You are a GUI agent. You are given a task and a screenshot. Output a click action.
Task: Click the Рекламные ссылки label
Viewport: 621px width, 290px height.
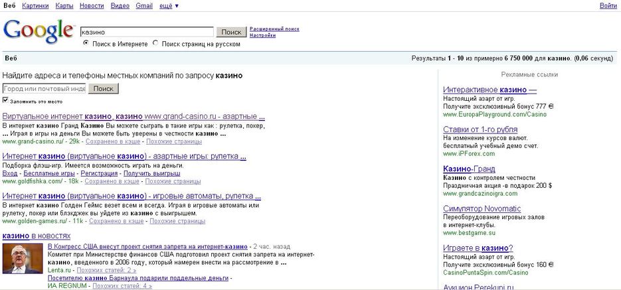point(529,74)
